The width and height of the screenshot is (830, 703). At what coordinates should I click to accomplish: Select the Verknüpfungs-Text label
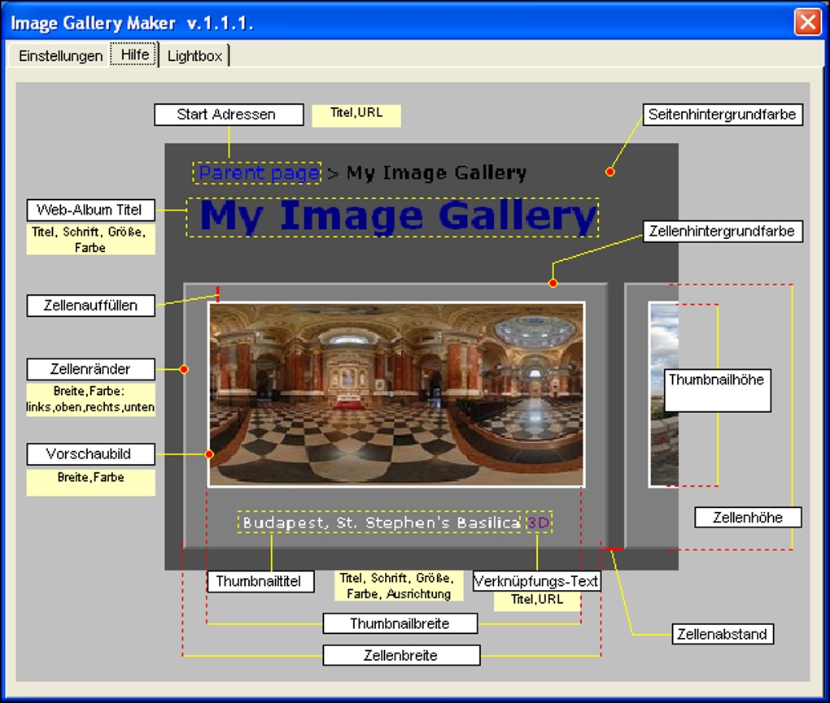tap(537, 581)
